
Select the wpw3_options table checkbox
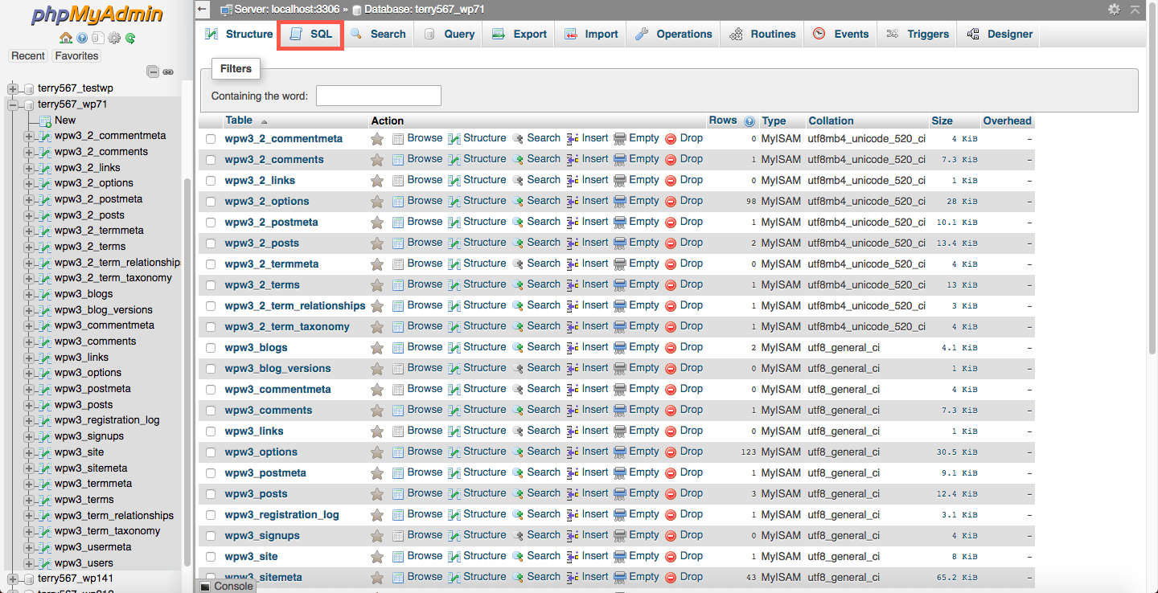211,452
